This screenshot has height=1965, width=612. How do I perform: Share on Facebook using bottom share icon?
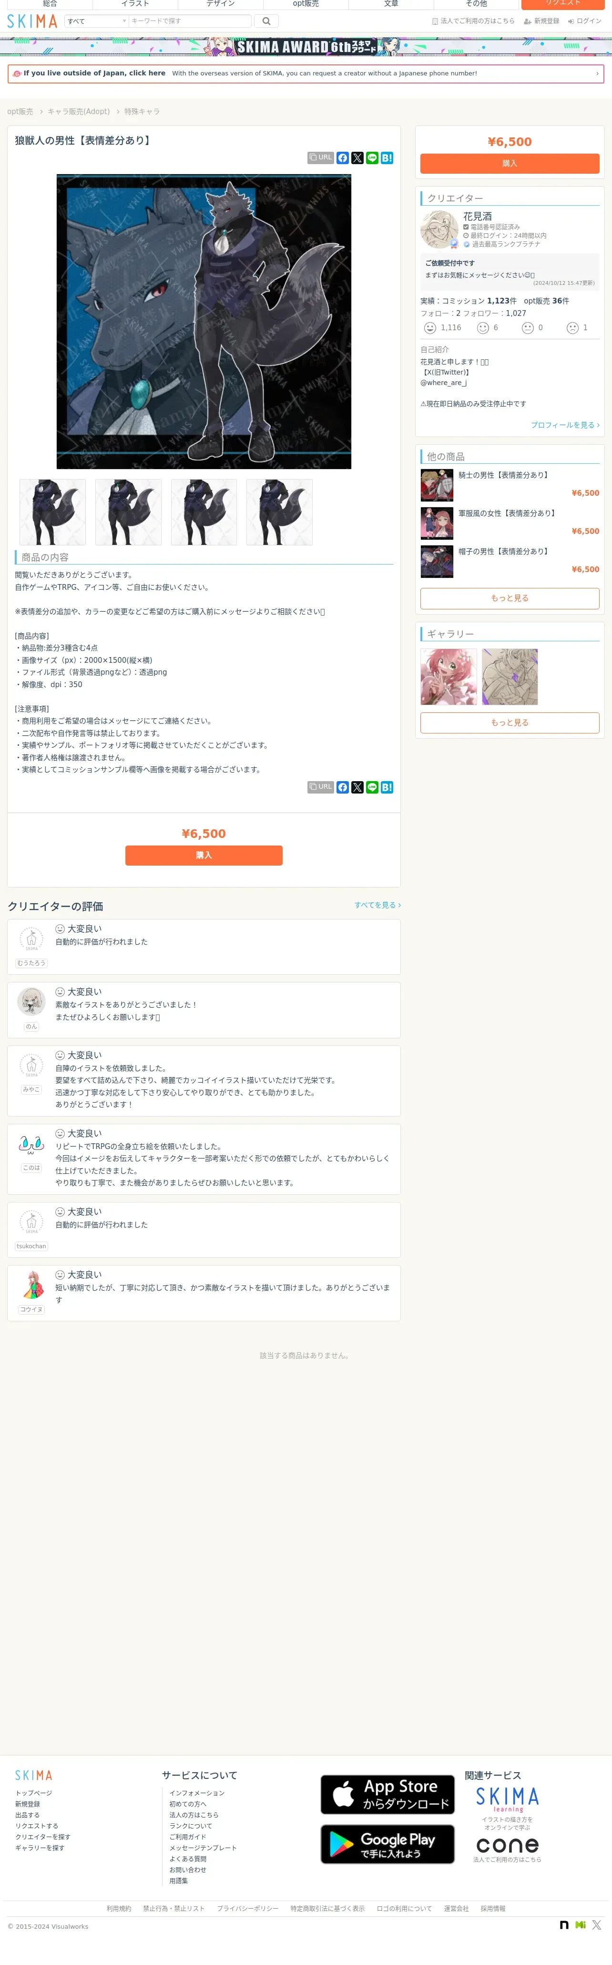pyautogui.click(x=343, y=787)
